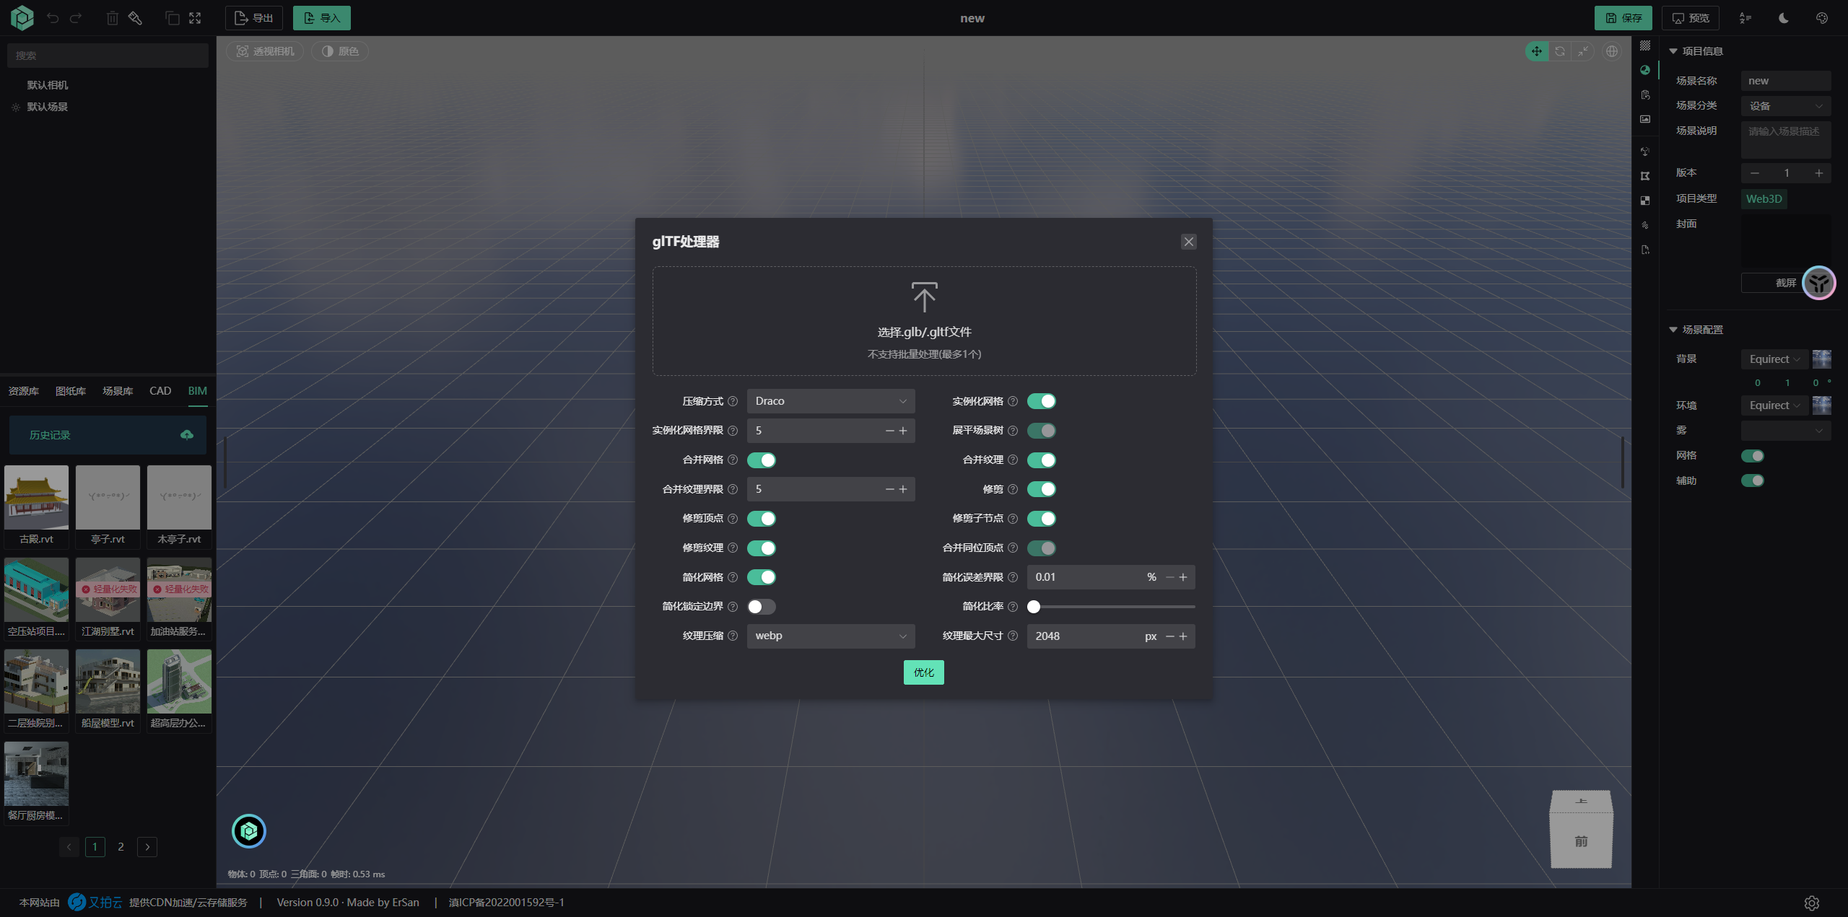Viewport: 1848px width, 917px height.
Task: Open the 3D cube object sidebar icon
Action: point(1645,152)
